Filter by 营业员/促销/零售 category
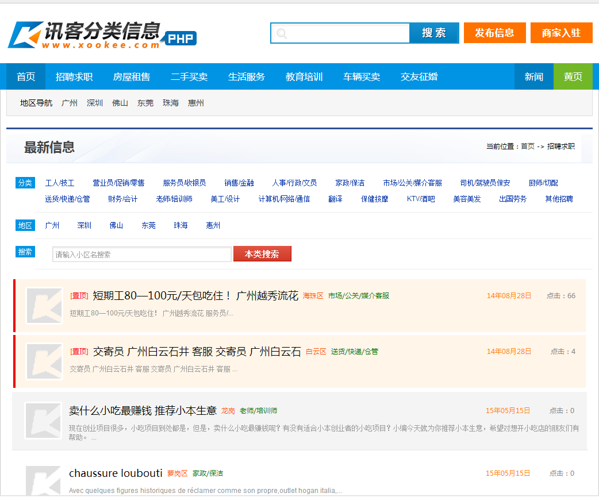 tap(118, 183)
